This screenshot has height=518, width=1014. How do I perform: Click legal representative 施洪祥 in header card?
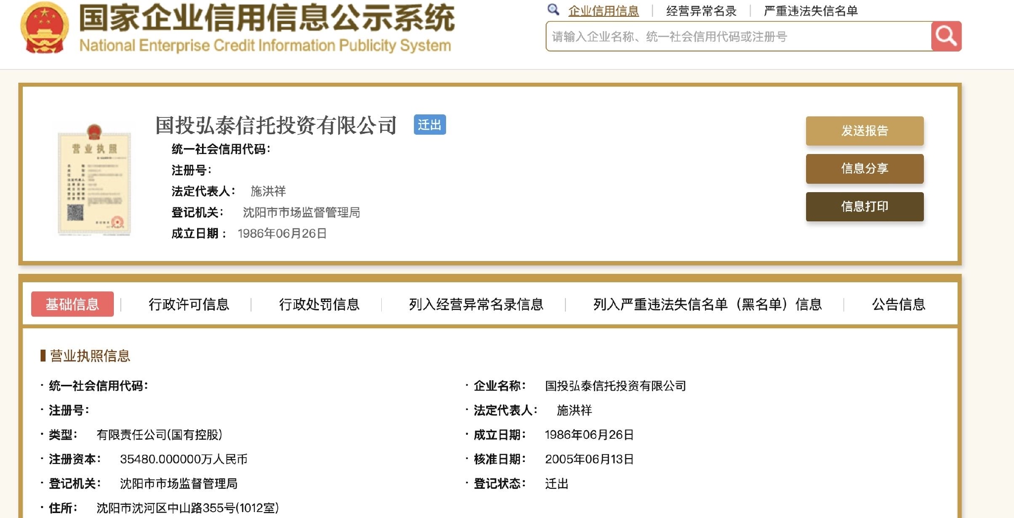coord(268,191)
